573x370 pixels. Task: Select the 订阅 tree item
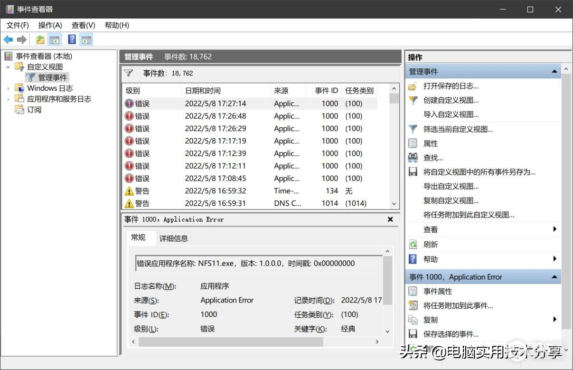click(34, 110)
